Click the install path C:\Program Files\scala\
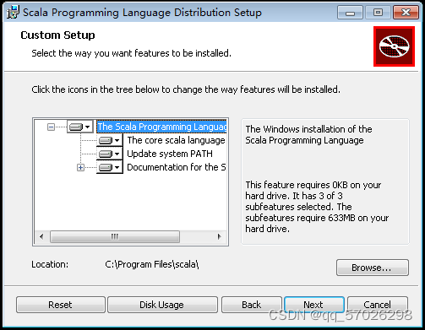 152,264
